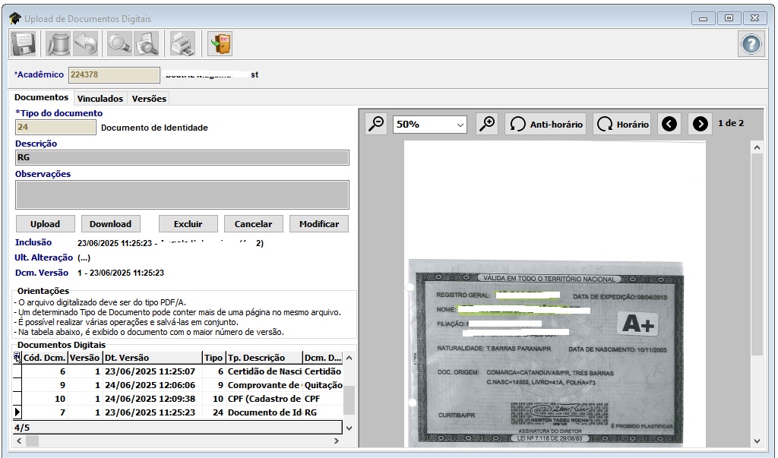
Task: Click the printer toolbar icon
Action: (182, 44)
